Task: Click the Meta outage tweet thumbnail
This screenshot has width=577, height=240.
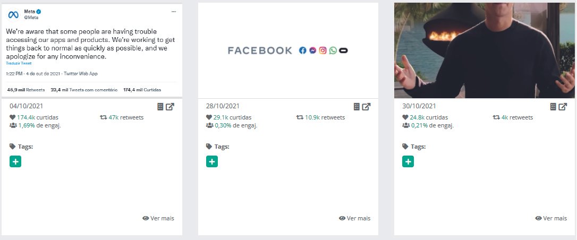Action: [x=92, y=50]
